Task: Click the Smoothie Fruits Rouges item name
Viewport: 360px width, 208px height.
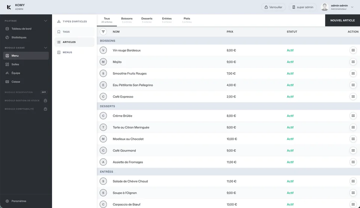Action: 129,74
